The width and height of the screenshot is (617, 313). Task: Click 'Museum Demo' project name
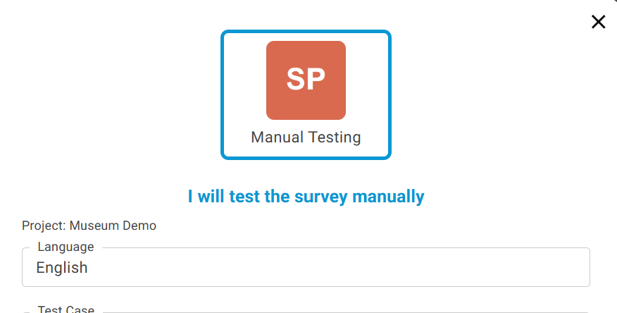pyautogui.click(x=113, y=226)
